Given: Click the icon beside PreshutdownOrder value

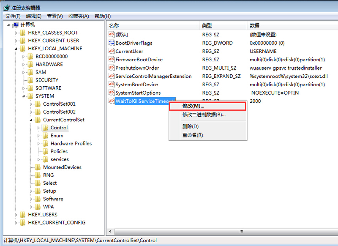Looking at the screenshot, I should 111,68.
